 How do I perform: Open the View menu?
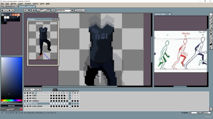click(x=42, y=4)
